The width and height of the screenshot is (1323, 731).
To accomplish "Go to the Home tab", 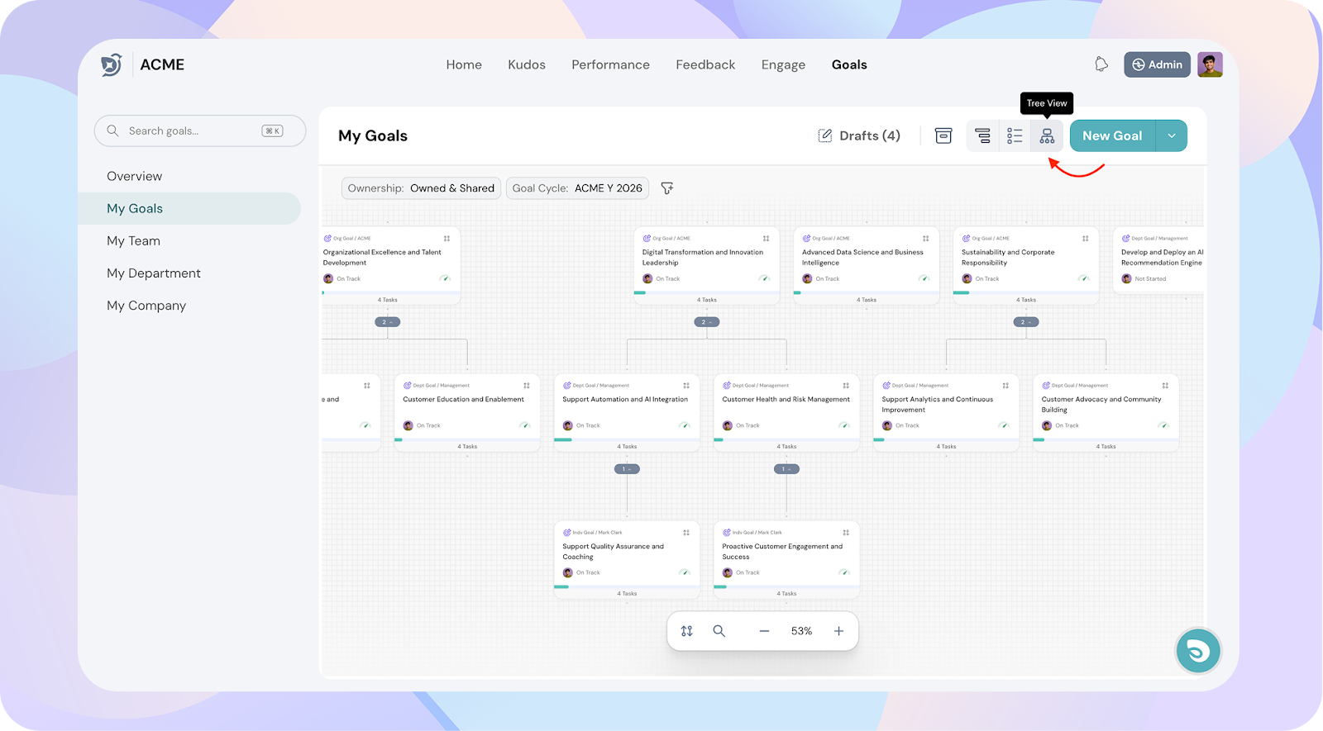I will coord(464,64).
